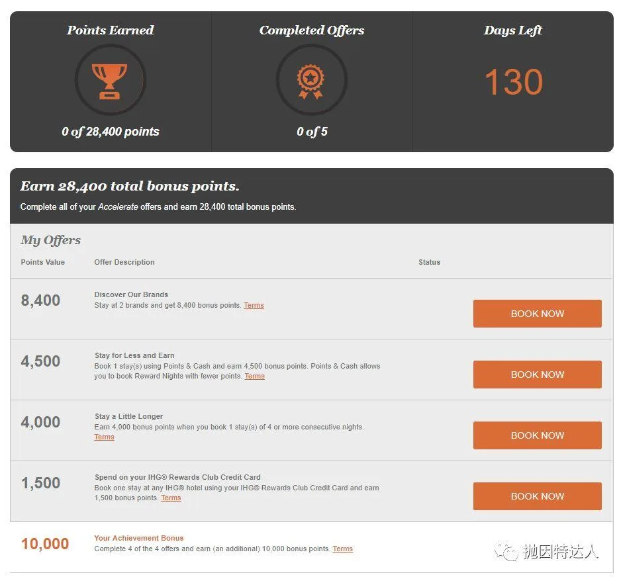Click Book Now for Discover Our Brands
Image resolution: width=619 pixels, height=579 pixels.
(x=538, y=314)
